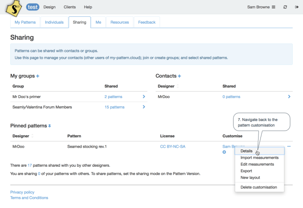
Task: Open the Resources tab
Action: click(x=120, y=22)
